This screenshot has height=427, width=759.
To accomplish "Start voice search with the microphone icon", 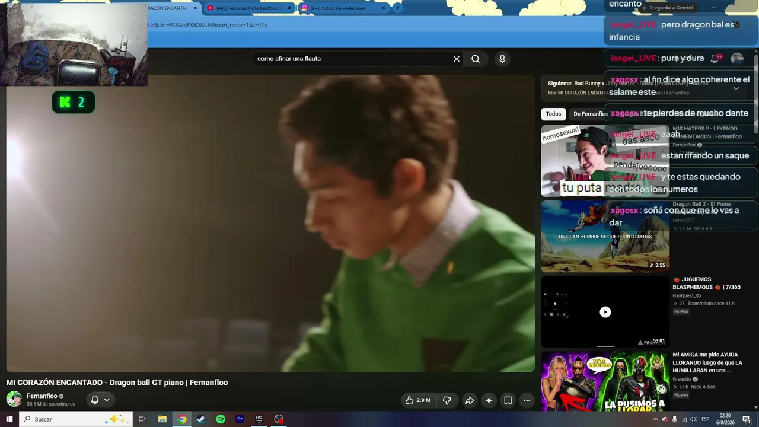I will [502, 59].
